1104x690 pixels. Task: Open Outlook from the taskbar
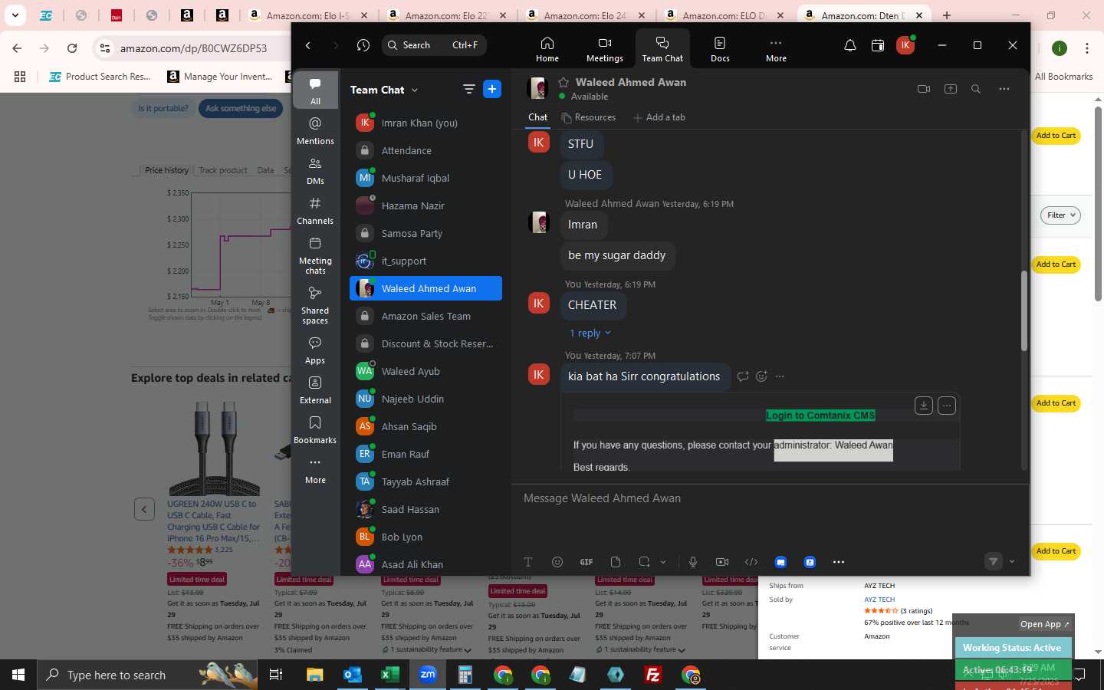[352, 675]
